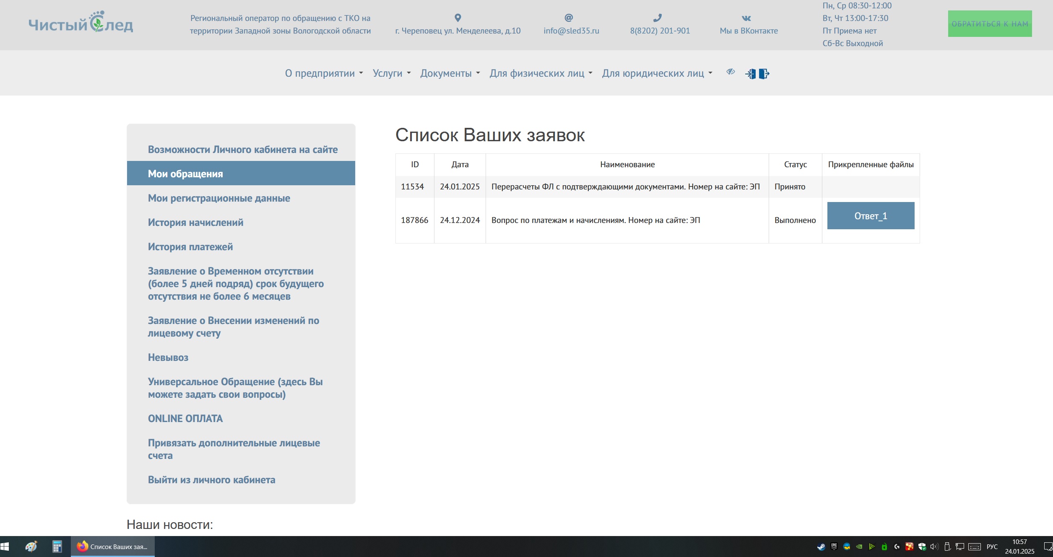Open Для юридических лиц dropdown
Viewport: 1053px width, 557px height.
pyautogui.click(x=657, y=73)
